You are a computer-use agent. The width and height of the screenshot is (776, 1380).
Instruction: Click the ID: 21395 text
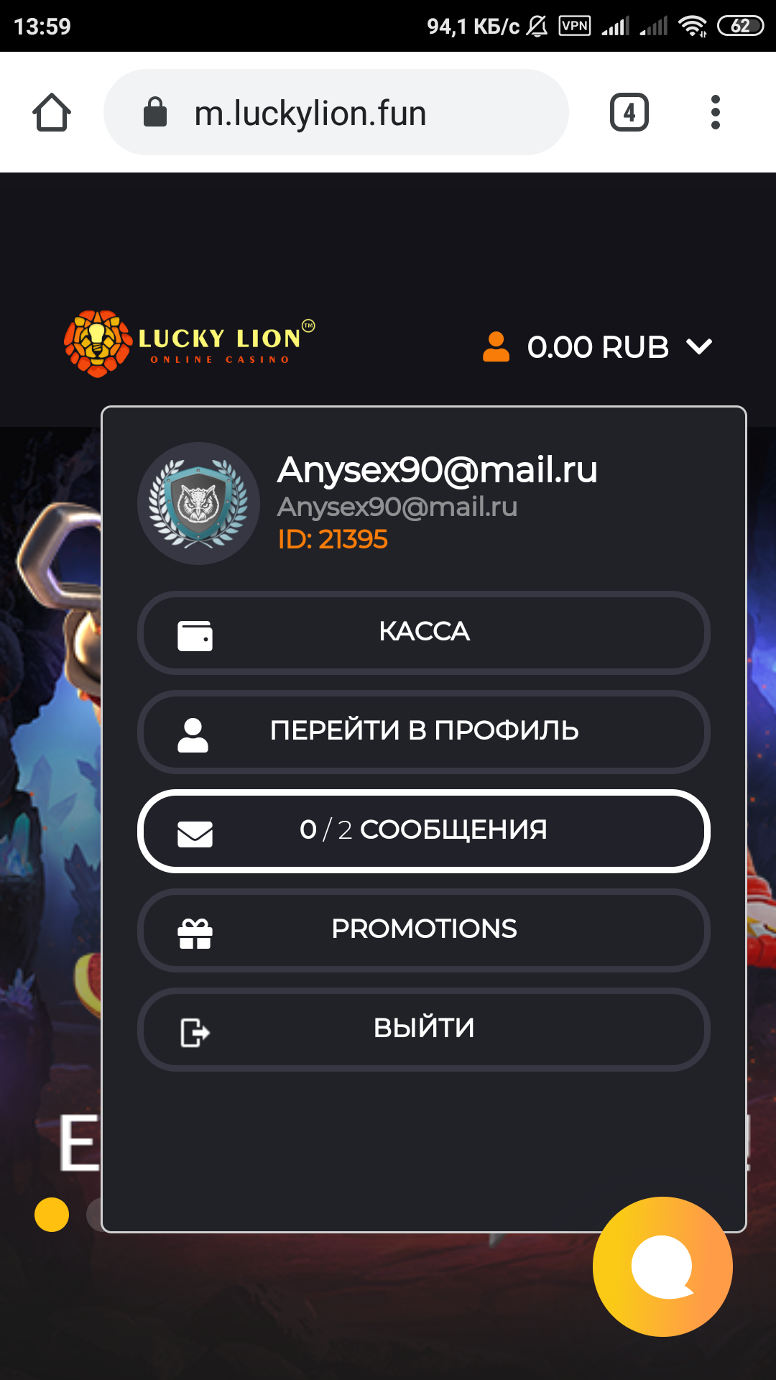333,539
